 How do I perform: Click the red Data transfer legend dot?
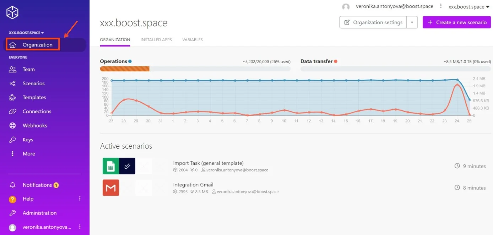(x=336, y=61)
